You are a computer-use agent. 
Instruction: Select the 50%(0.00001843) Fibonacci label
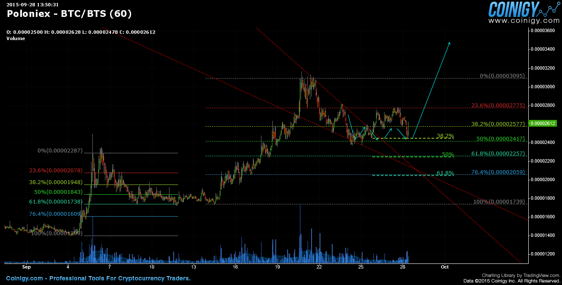coord(59,192)
